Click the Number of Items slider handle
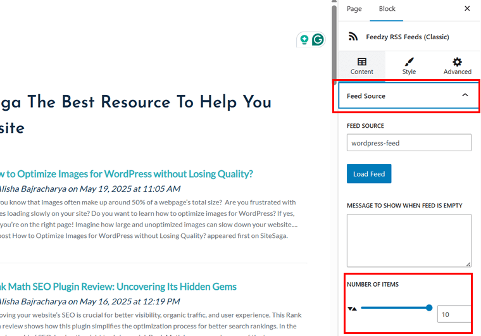This screenshot has width=481, height=336. [429, 308]
